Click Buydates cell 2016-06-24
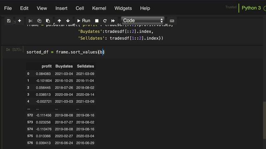The height and width of the screenshot is (149, 266). pos(64,143)
